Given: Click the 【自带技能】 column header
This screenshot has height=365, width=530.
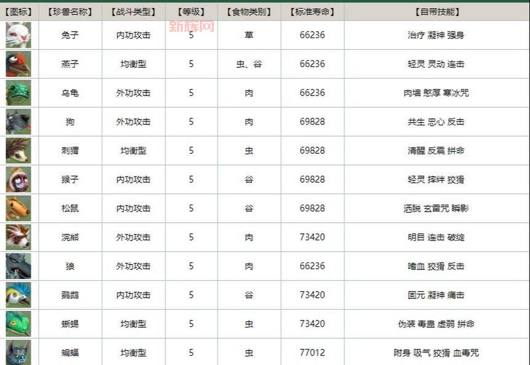Looking at the screenshot, I should pyautogui.click(x=436, y=12).
